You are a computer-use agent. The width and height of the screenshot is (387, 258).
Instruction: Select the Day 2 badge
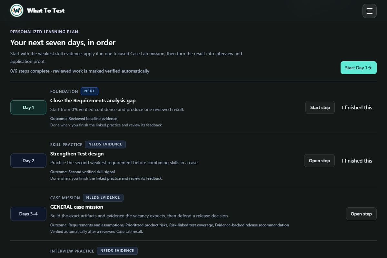click(28, 161)
